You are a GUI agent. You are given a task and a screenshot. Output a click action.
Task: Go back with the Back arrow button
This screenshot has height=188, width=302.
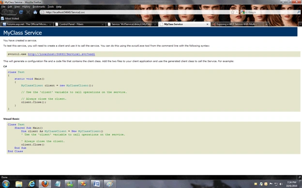coord(5,12)
